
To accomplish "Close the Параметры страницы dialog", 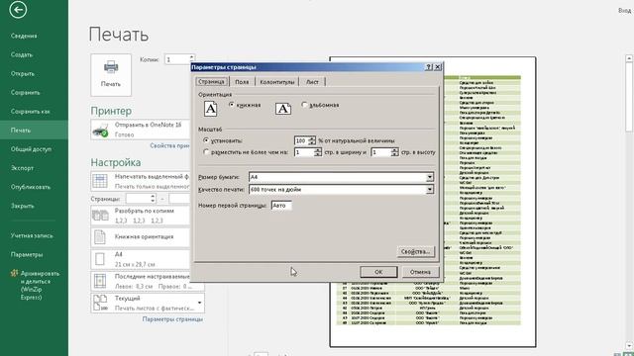I will pyautogui.click(x=438, y=67).
